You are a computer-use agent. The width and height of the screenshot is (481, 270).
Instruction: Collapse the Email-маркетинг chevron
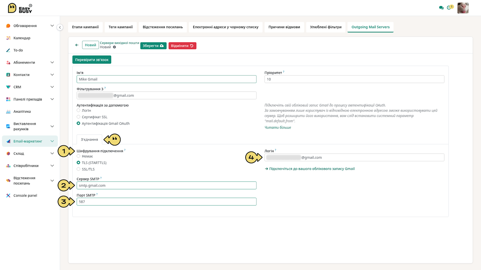click(x=52, y=141)
